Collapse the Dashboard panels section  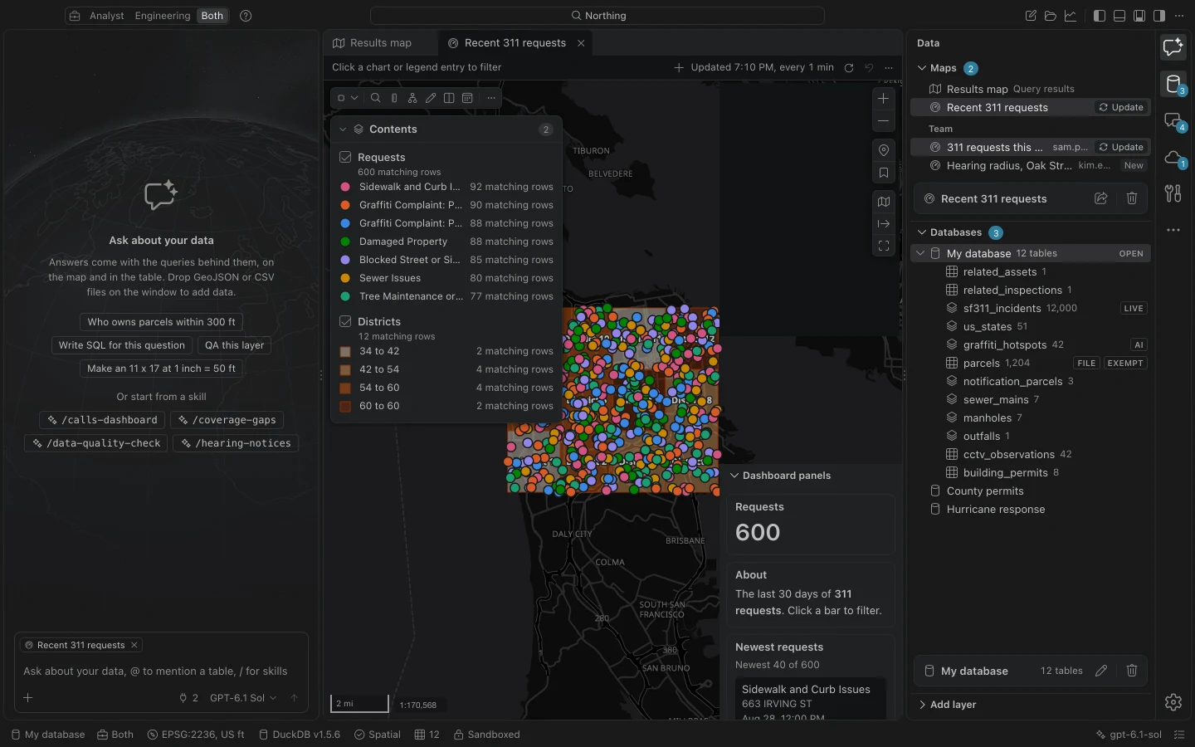tap(734, 476)
